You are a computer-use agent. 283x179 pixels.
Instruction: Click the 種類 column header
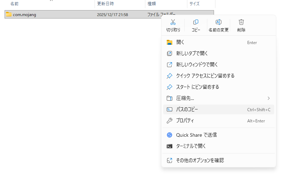coord(152,3)
